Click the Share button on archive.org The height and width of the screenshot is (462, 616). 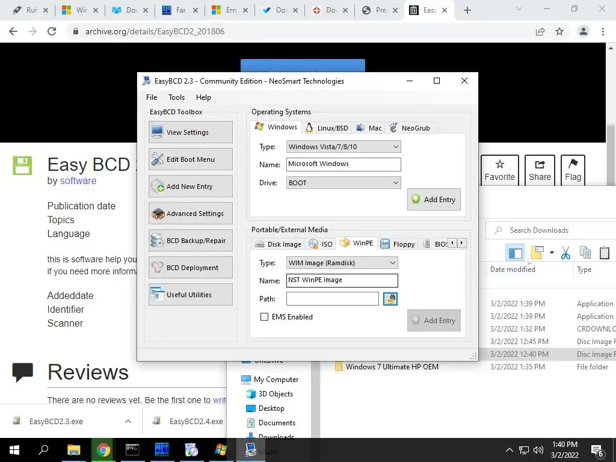click(x=540, y=170)
